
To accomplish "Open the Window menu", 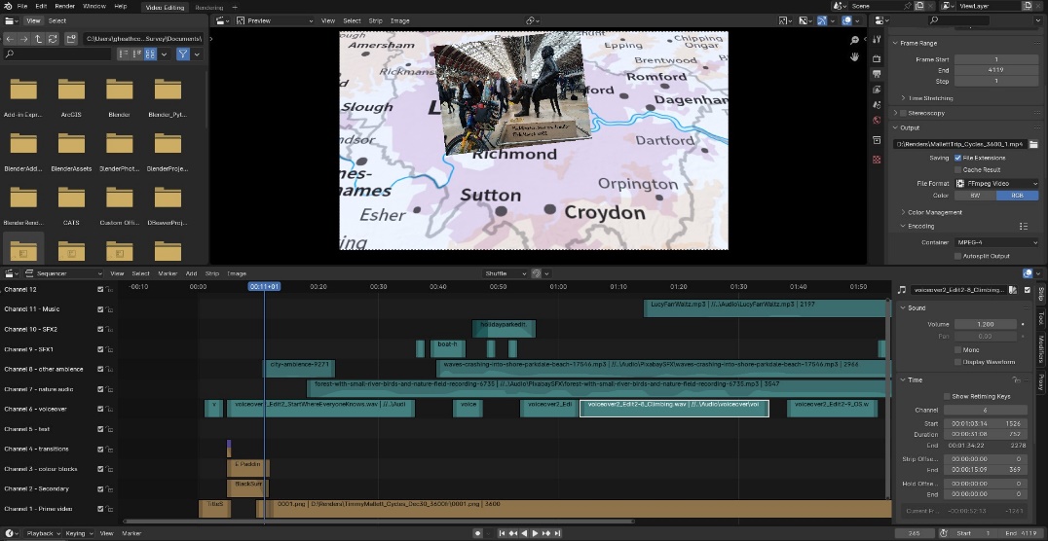I will [x=94, y=6].
